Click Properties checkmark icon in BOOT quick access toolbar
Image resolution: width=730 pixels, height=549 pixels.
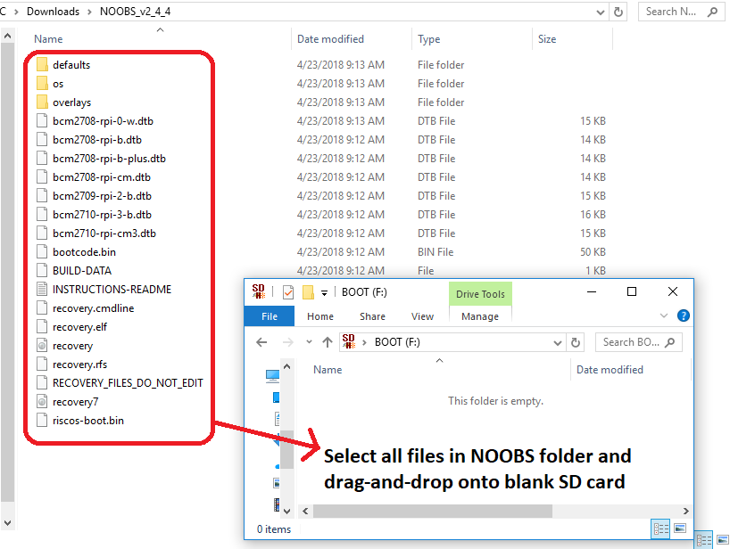click(288, 292)
